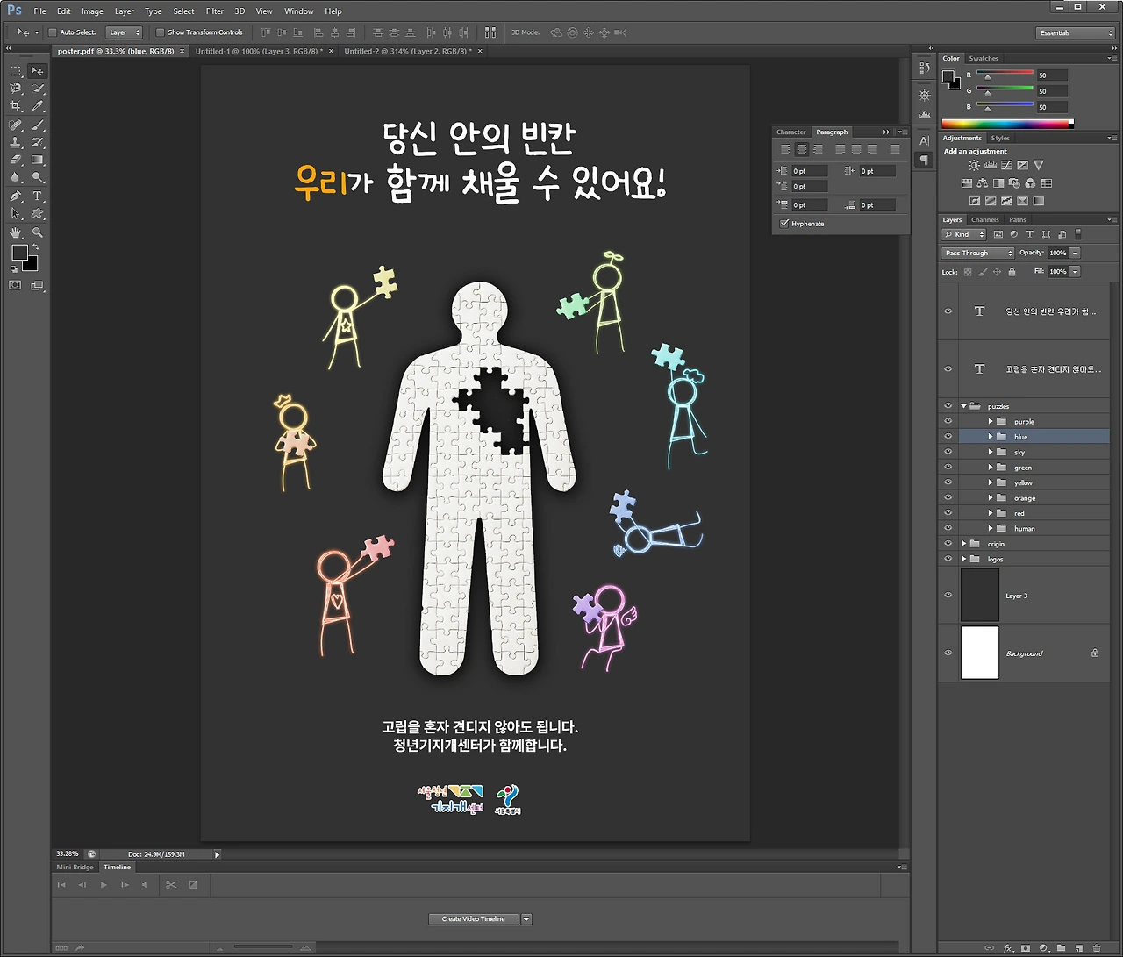The width and height of the screenshot is (1123, 957).
Task: Toggle the Hyphenate checkbox
Action: click(784, 224)
